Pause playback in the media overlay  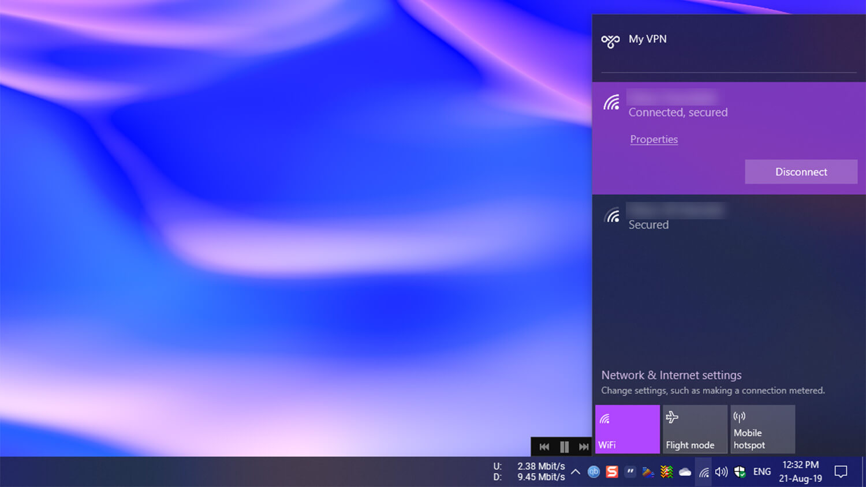tap(564, 447)
